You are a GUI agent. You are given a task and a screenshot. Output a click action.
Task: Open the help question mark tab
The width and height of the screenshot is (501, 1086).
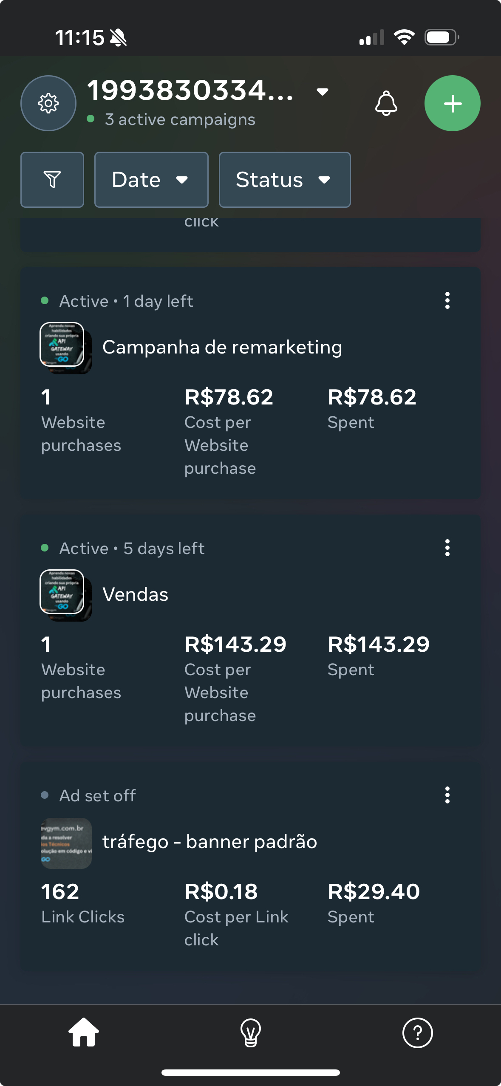coord(417,1032)
